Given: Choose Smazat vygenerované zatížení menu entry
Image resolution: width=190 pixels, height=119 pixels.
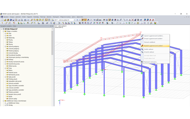Looking at the screenshot, I should tap(155, 39).
